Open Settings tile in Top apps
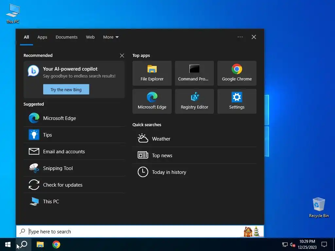 pos(237,101)
